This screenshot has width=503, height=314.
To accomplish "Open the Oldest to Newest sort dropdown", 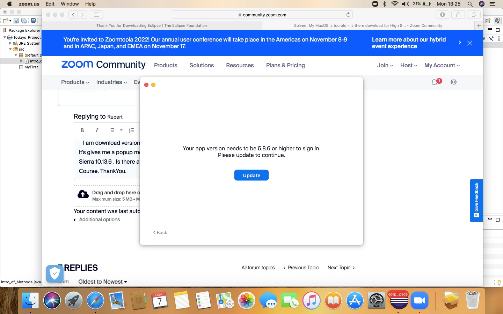I will click(103, 282).
